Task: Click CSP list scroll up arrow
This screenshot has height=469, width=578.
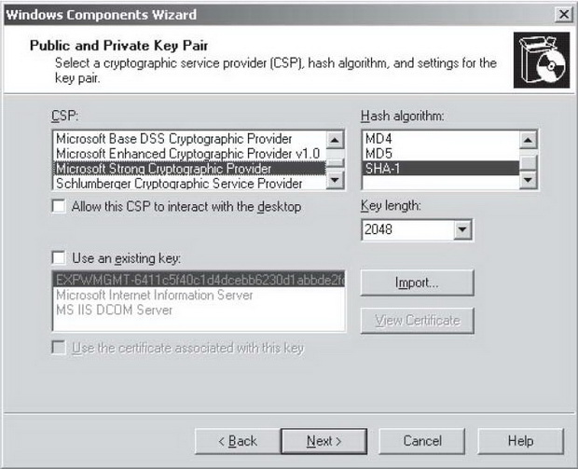Action: [x=335, y=140]
